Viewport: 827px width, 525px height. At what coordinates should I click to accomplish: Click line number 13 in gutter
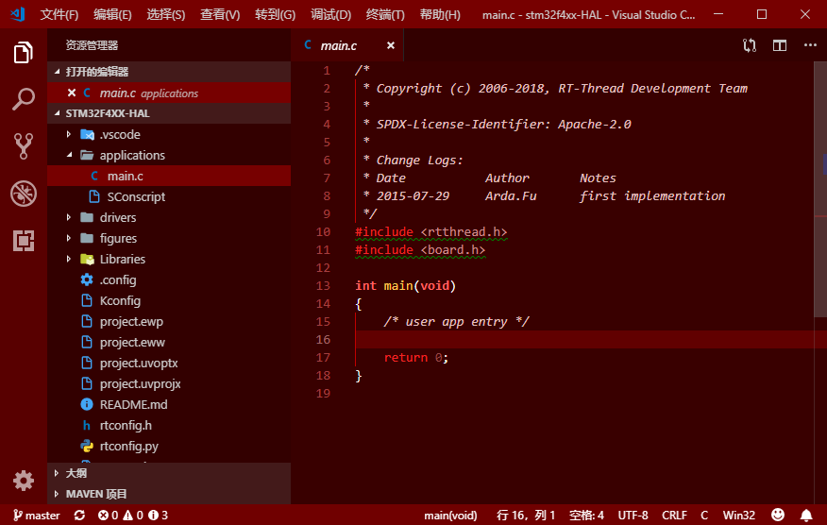point(323,285)
